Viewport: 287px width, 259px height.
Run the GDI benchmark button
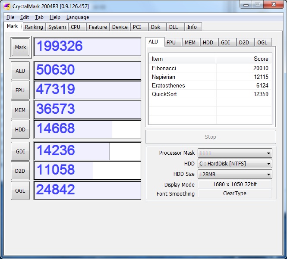tap(20, 151)
